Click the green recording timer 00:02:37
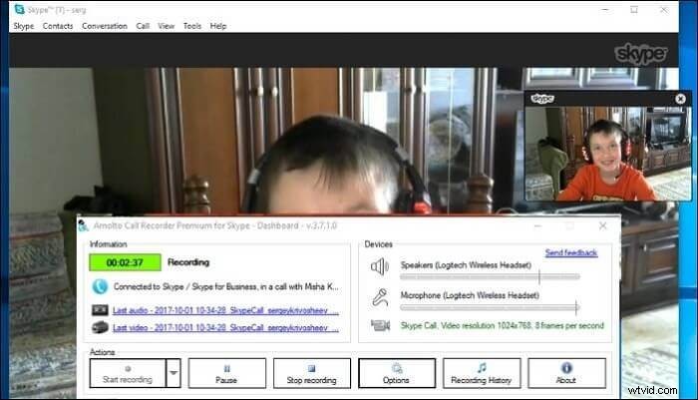This screenshot has height=400, width=698. 125,262
